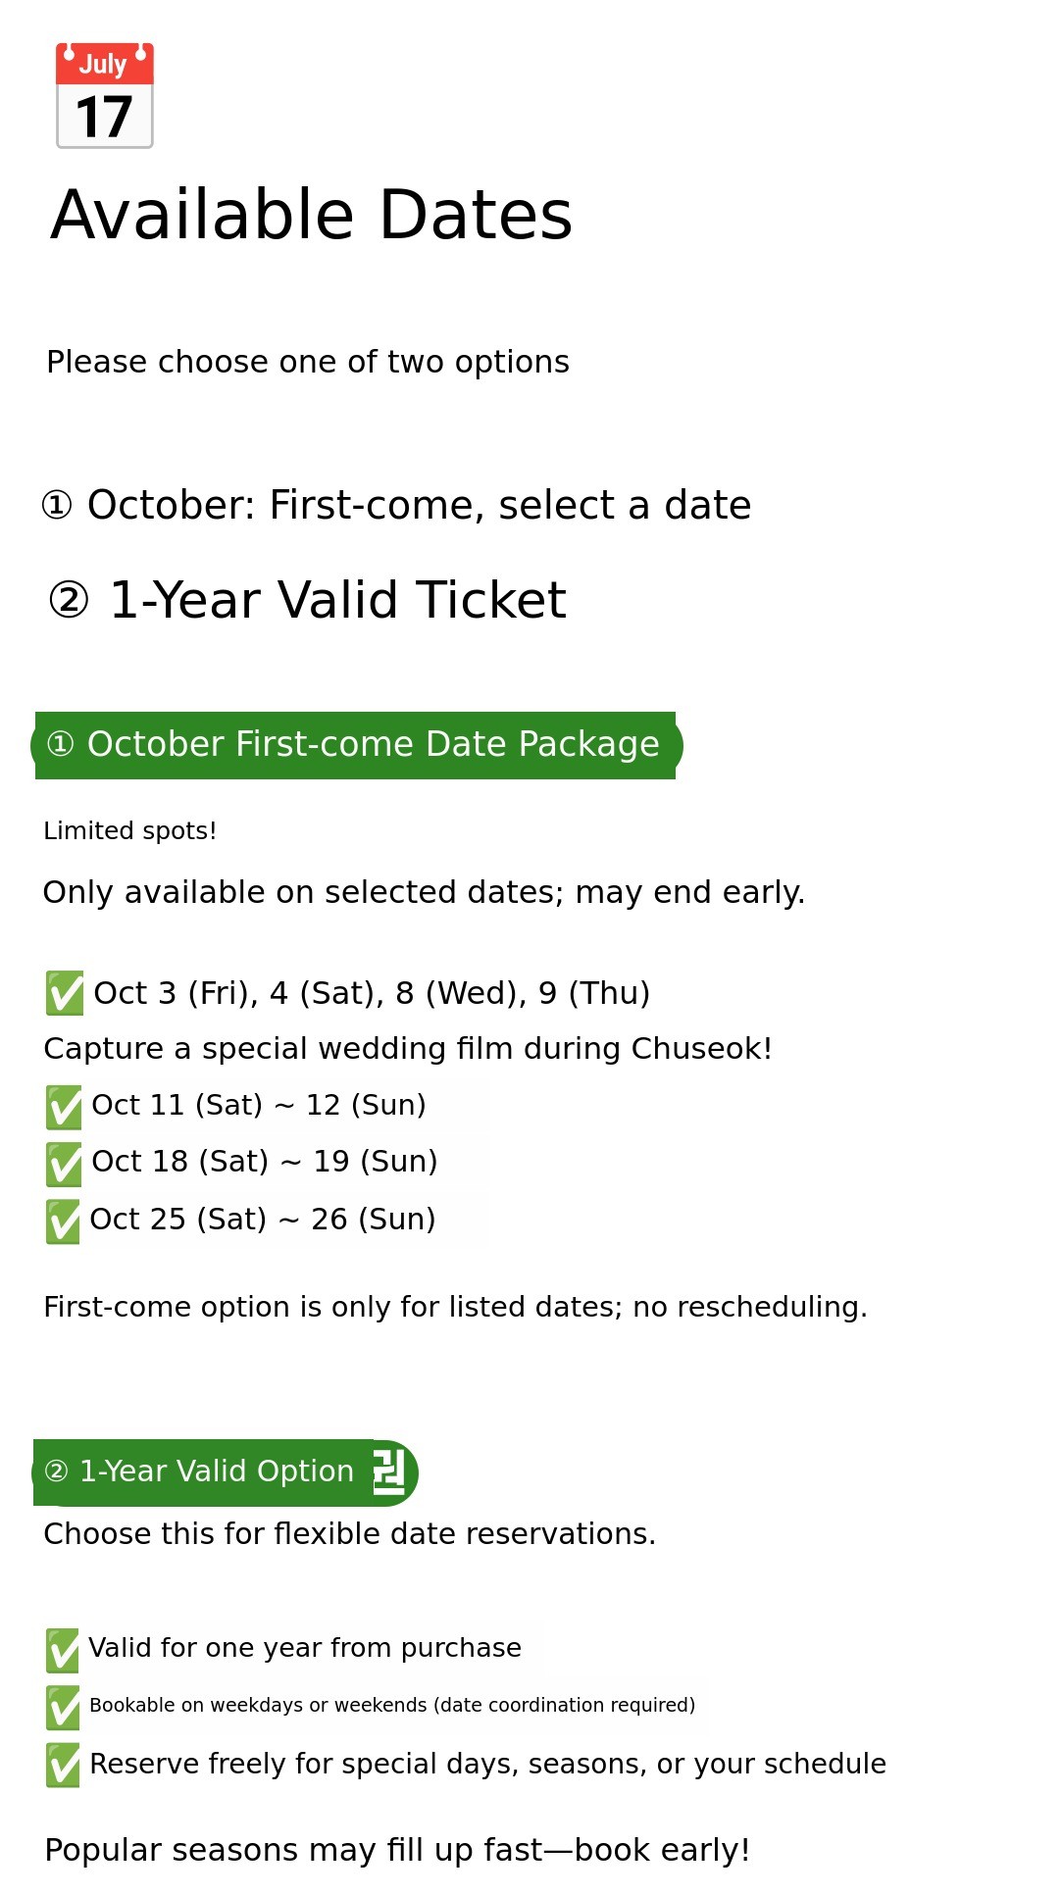Click the Limited spots! notice

tap(130, 831)
